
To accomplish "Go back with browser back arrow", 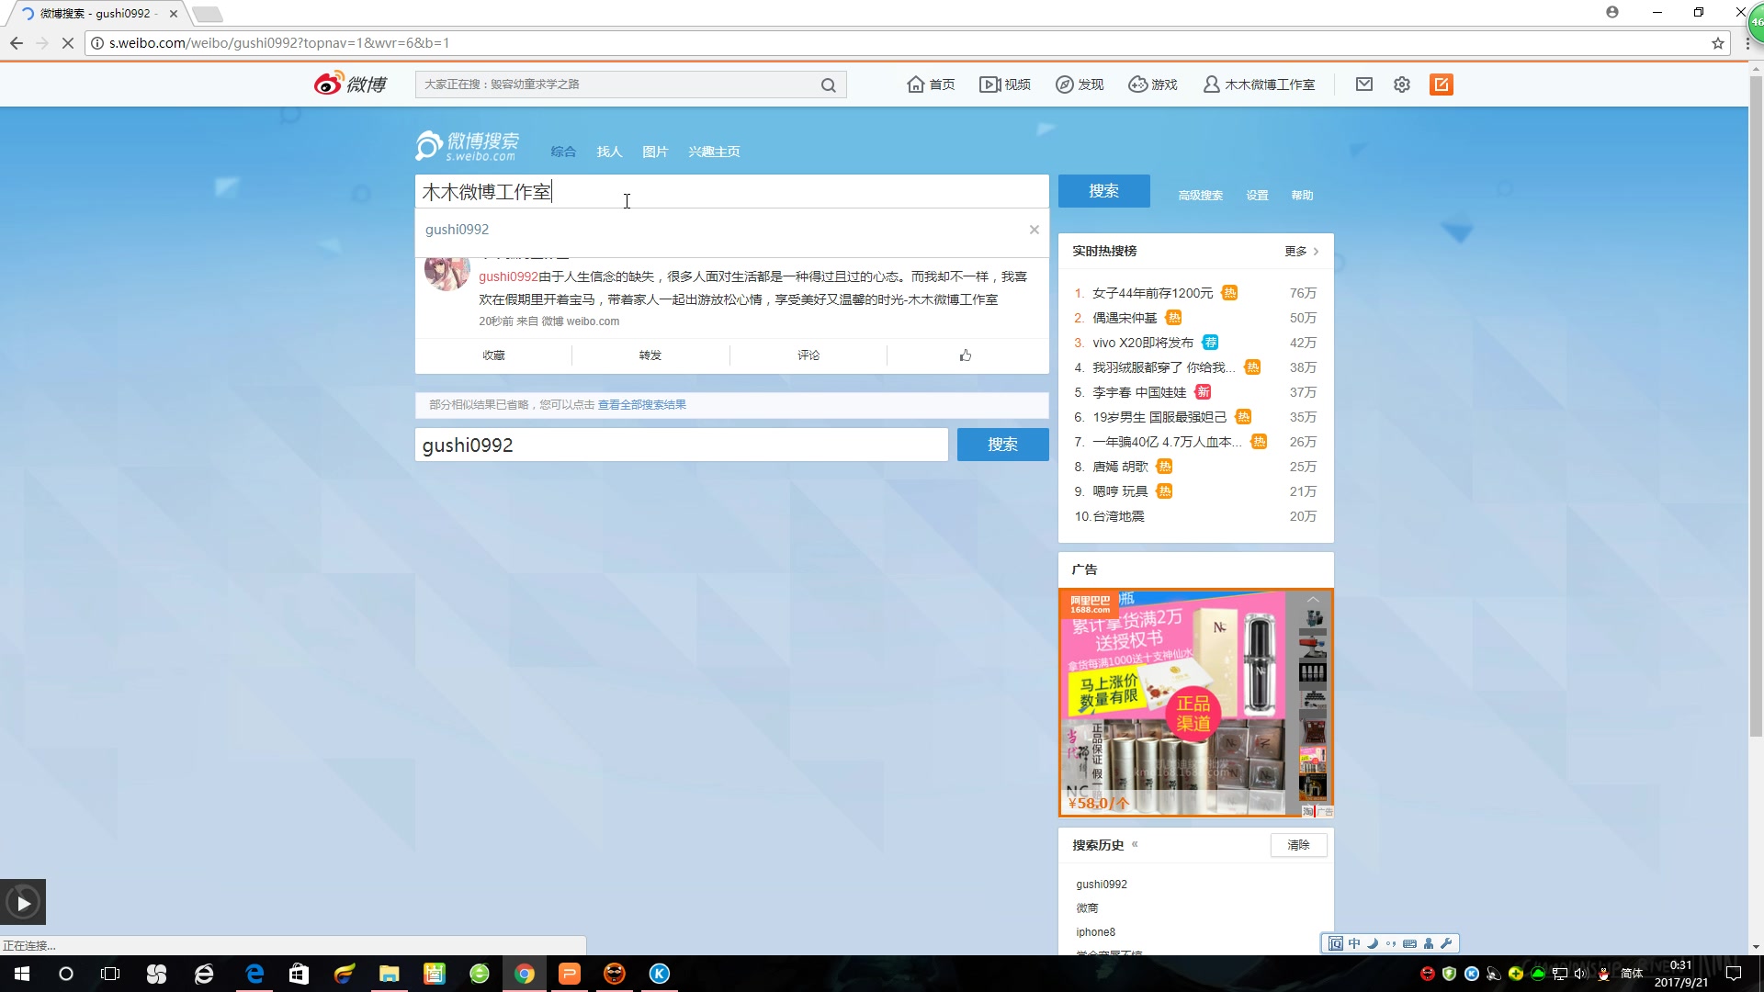I will pyautogui.click(x=17, y=43).
